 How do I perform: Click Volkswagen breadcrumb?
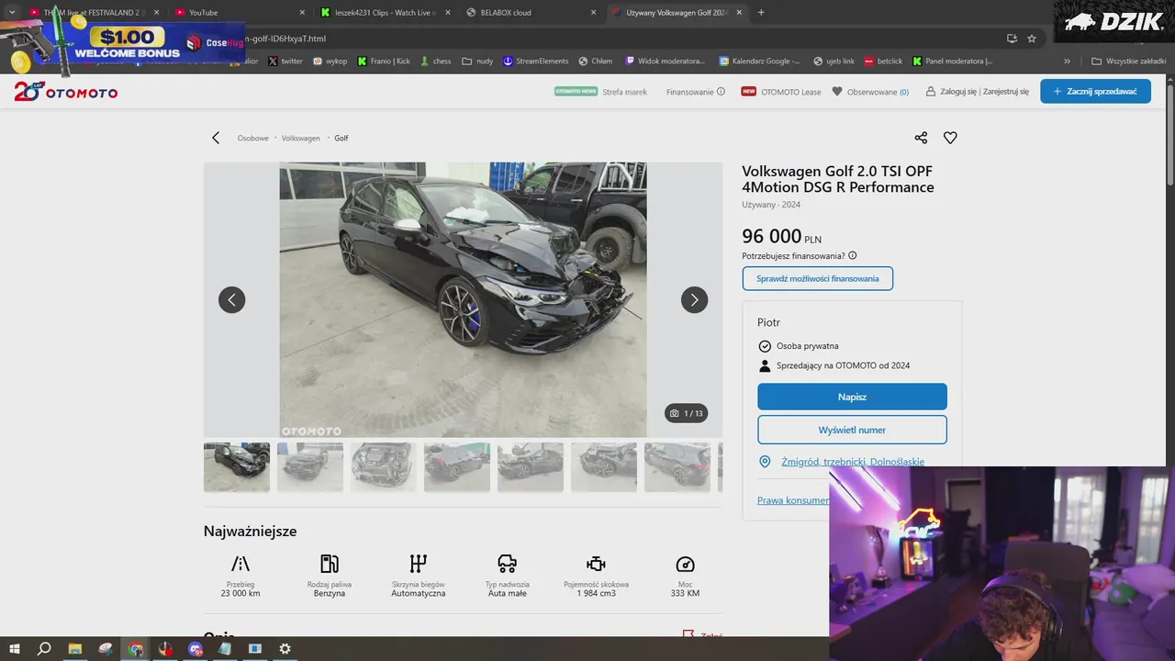pos(301,138)
